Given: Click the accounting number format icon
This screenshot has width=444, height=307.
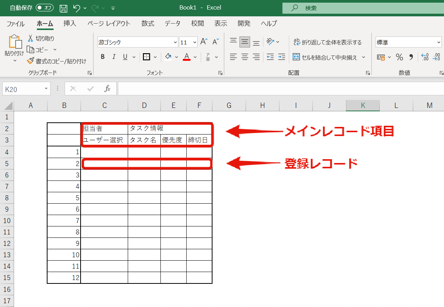Looking at the screenshot, I should [x=381, y=57].
